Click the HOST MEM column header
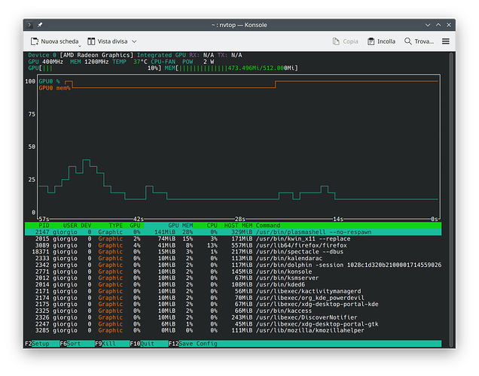This screenshot has height=376, width=479. coord(238,226)
